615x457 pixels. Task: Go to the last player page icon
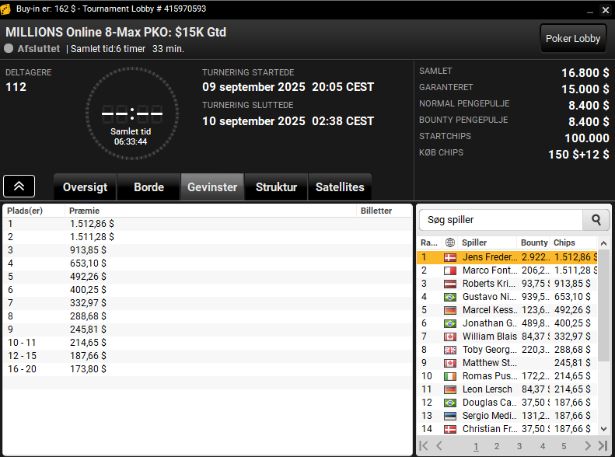point(603,445)
